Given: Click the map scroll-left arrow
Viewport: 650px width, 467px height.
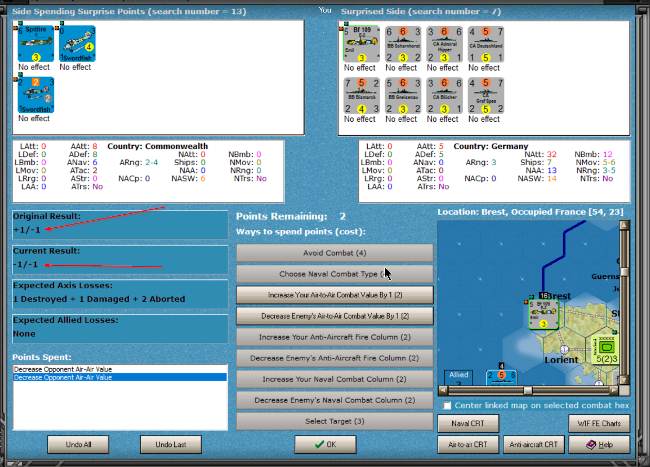Looking at the screenshot, I should (443, 390).
